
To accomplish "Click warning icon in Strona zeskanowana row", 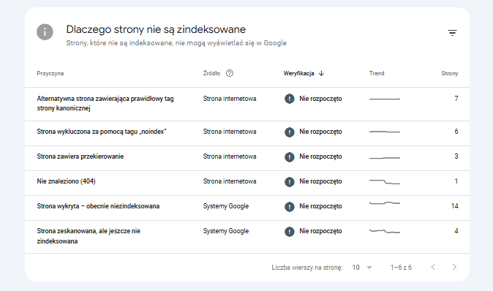I will [289, 232].
